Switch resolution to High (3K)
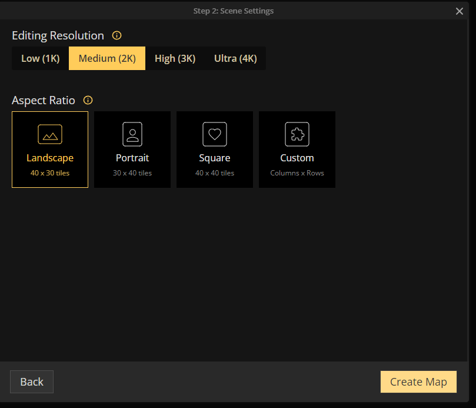The height and width of the screenshot is (408, 476). (175, 58)
